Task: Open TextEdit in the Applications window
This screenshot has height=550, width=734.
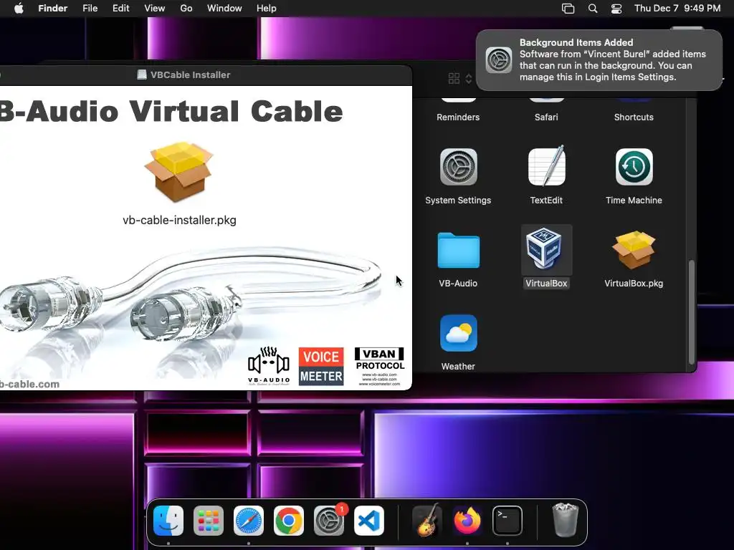Action: pos(546,166)
